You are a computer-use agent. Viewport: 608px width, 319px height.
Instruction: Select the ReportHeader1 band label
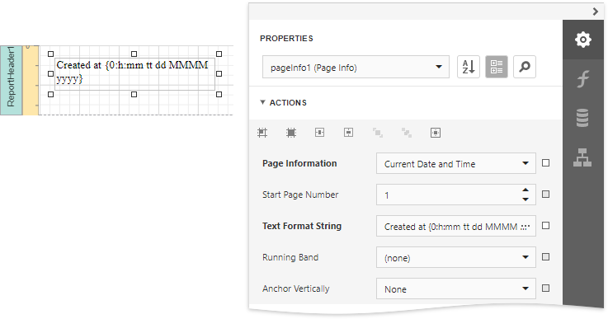[x=12, y=80]
